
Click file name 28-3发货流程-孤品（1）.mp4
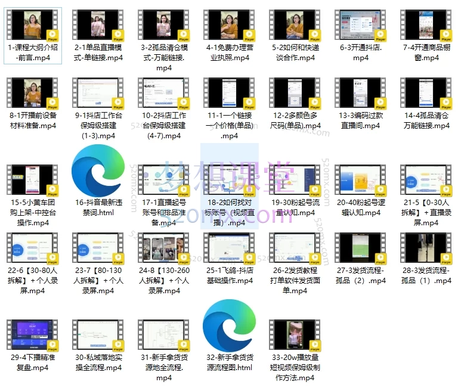pyautogui.click(x=426, y=275)
